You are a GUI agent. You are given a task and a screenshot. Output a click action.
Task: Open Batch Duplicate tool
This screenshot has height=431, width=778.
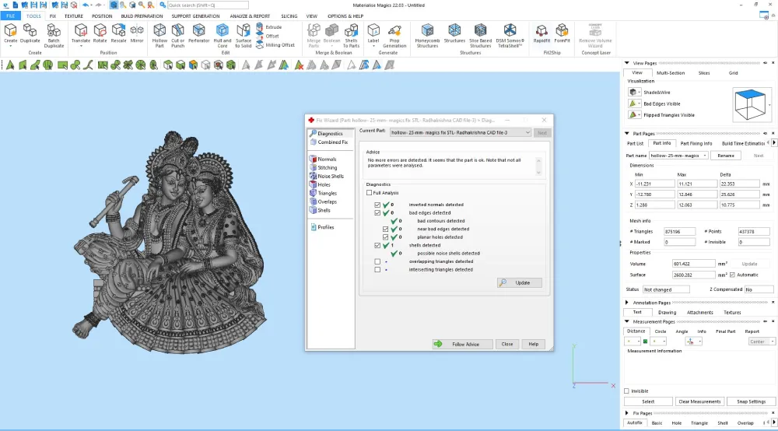coord(54,36)
